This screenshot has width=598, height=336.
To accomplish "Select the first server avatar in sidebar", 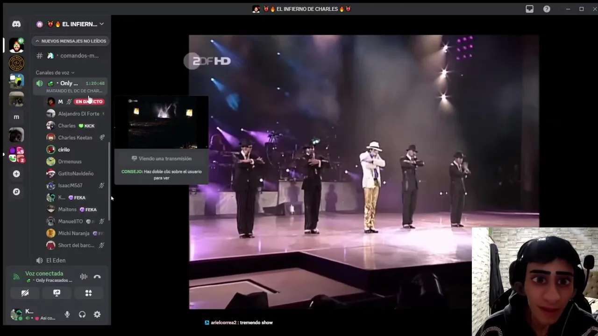I will click(16, 45).
